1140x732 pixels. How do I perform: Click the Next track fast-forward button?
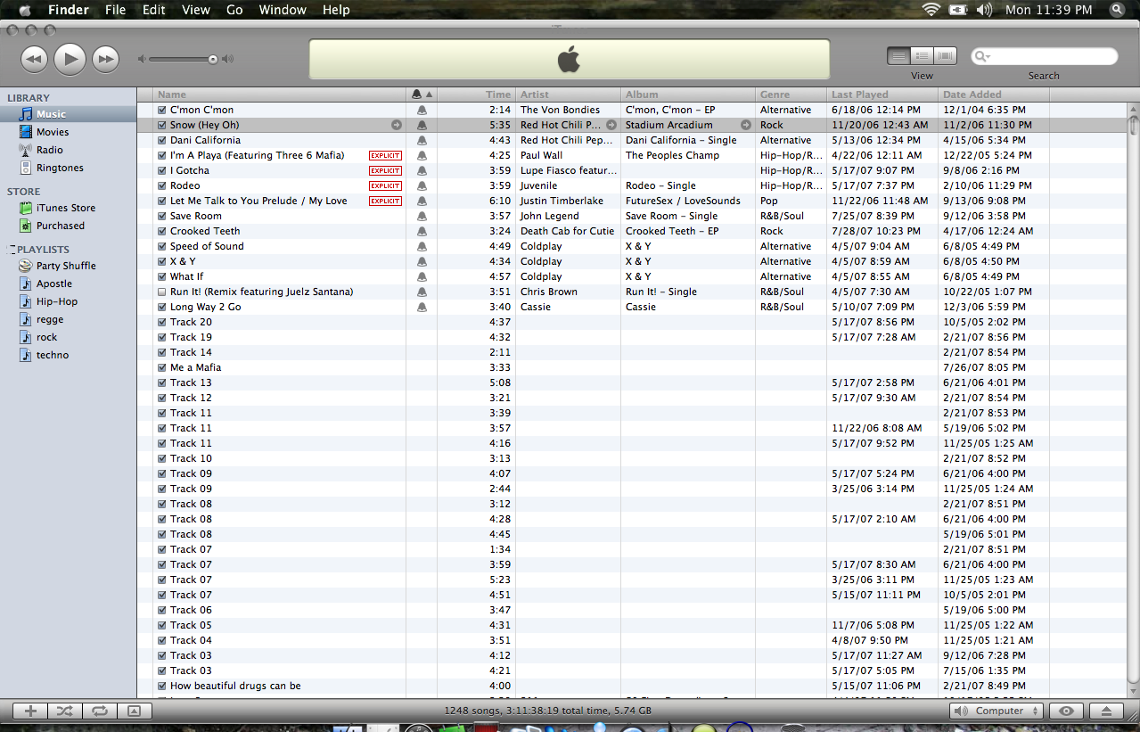(x=105, y=60)
